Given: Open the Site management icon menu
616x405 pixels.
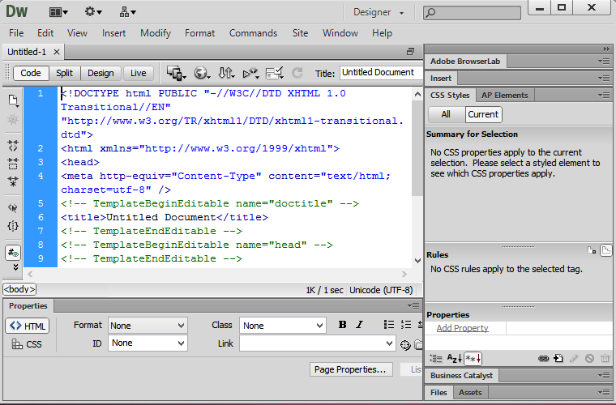Looking at the screenshot, I should 127,12.
